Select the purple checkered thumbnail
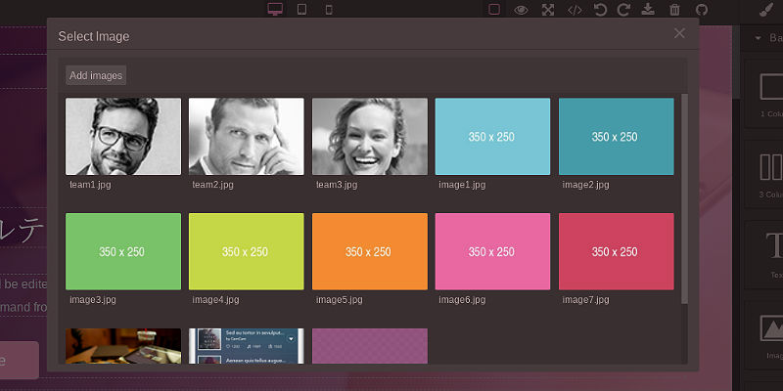This screenshot has height=391, width=783. 370,346
